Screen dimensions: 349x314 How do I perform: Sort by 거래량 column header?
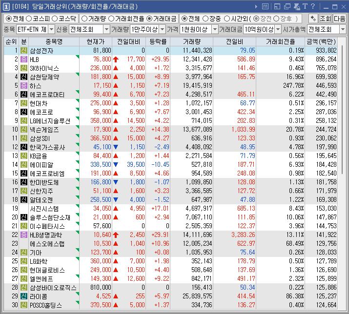pos(192,41)
